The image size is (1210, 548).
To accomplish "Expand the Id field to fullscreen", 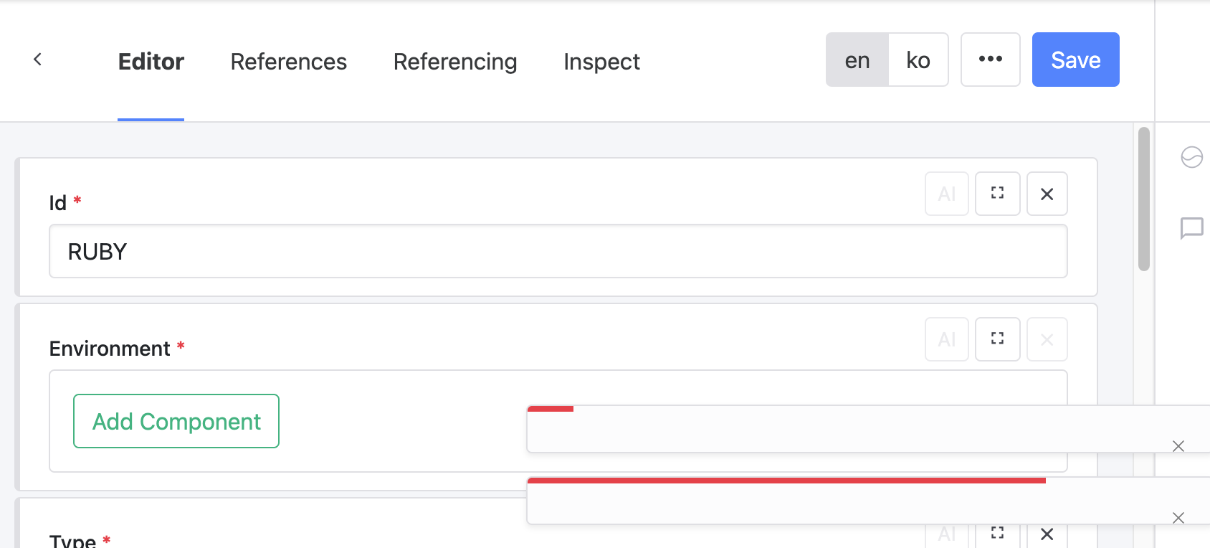I will [x=997, y=194].
